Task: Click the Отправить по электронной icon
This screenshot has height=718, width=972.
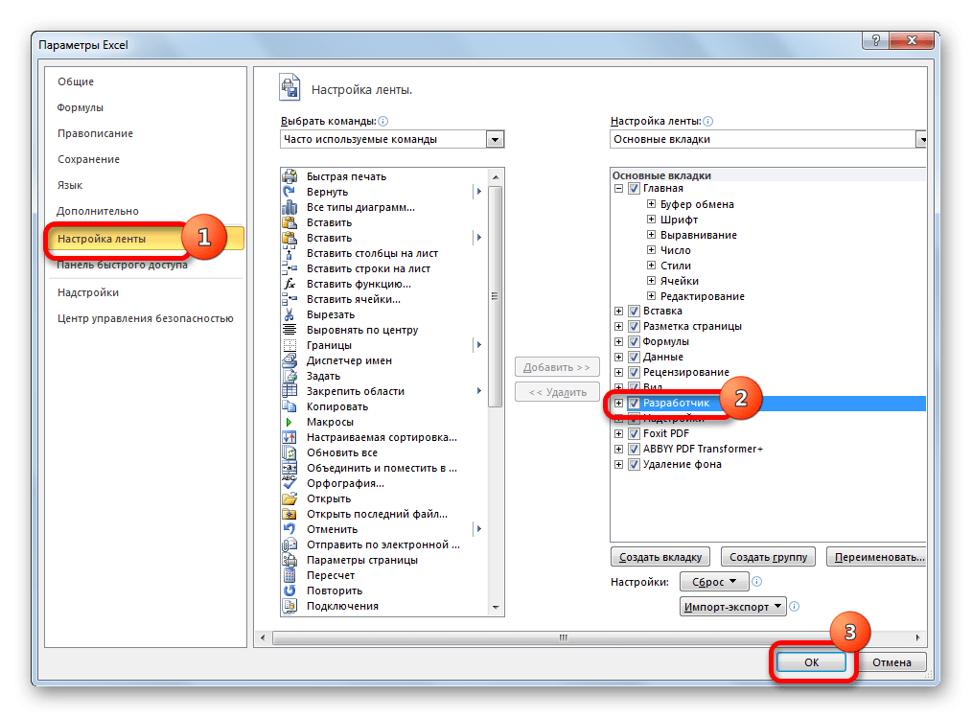Action: [x=289, y=544]
